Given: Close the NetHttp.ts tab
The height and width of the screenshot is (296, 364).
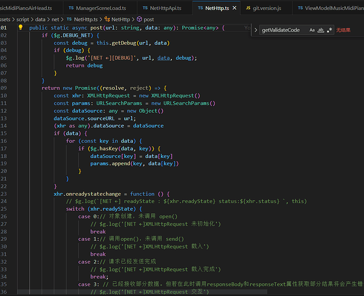Looking at the screenshot, I should (x=235, y=8).
